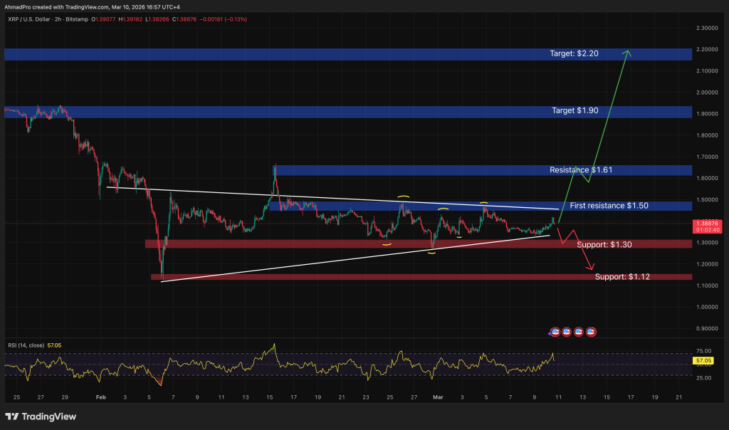
Task: Click the green upward arrowhead at $2.20
Action: (x=626, y=52)
